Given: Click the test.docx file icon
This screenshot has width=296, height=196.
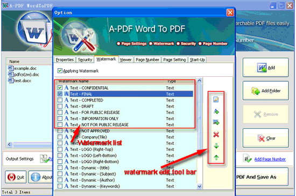Looking at the screenshot, I should pos(10,81).
